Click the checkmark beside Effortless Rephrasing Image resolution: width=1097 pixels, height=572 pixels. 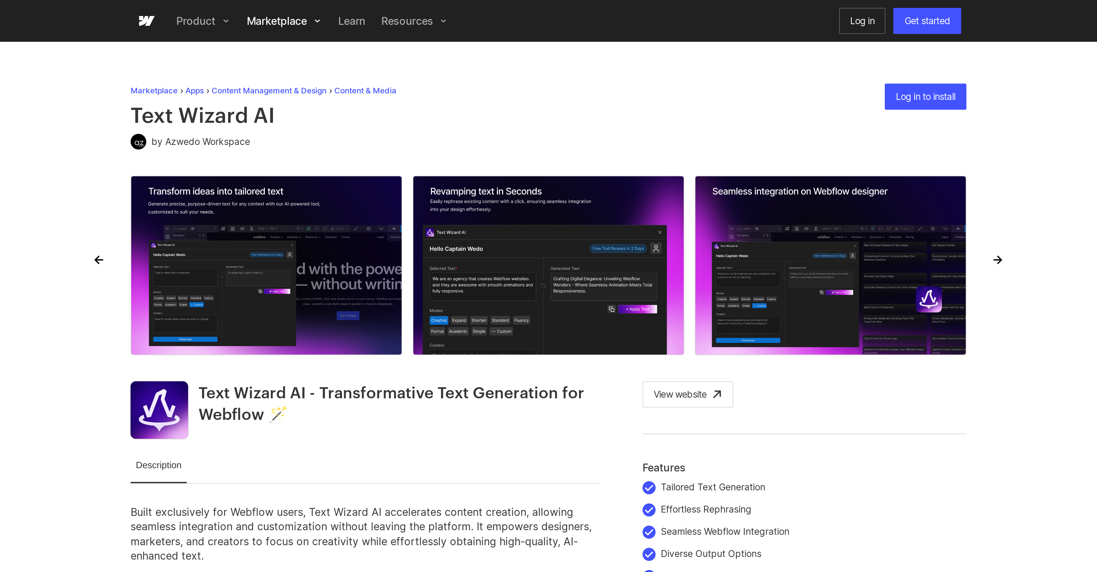point(649,510)
